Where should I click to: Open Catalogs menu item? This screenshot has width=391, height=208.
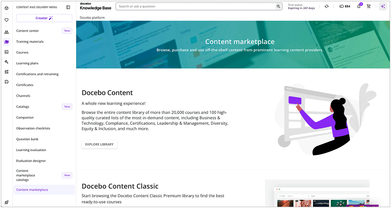[x=44, y=107]
